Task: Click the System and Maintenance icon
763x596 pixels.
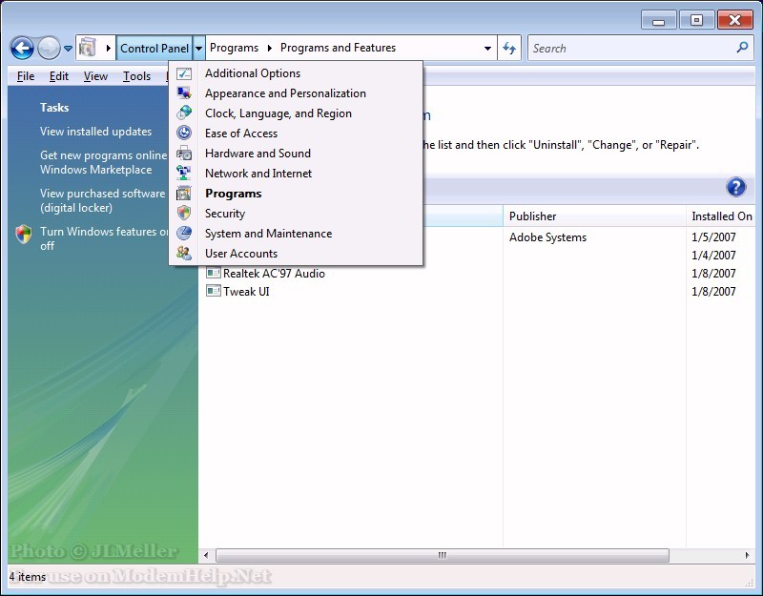Action: pos(184,233)
